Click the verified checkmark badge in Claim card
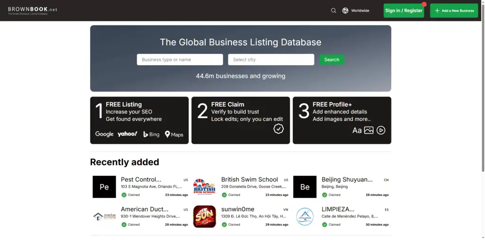Image resolution: width=485 pixels, height=240 pixels. click(278, 129)
